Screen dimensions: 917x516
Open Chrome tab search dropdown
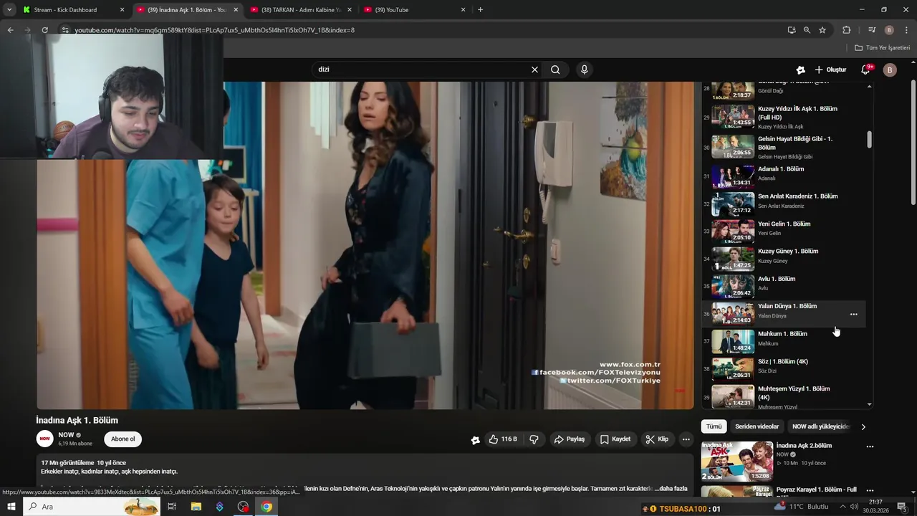(9, 10)
